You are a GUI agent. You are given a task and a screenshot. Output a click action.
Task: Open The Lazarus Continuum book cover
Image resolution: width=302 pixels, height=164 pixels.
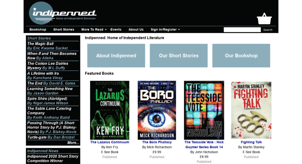pyautogui.click(x=110, y=110)
